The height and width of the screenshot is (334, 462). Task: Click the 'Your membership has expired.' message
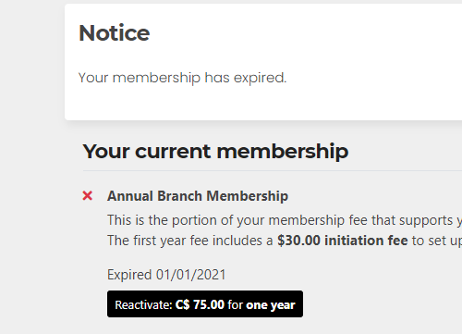coord(182,78)
